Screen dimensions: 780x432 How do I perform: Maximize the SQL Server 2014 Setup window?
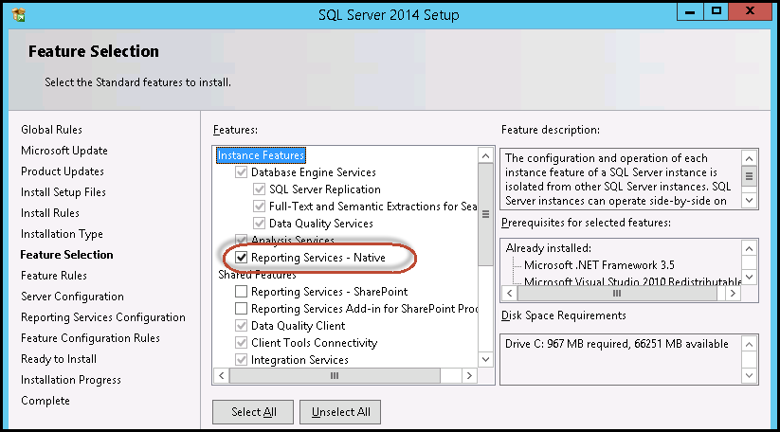(x=717, y=12)
